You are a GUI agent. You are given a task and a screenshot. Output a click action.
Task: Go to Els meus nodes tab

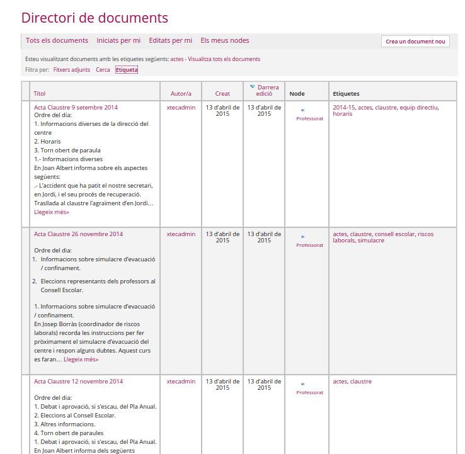[x=225, y=40]
